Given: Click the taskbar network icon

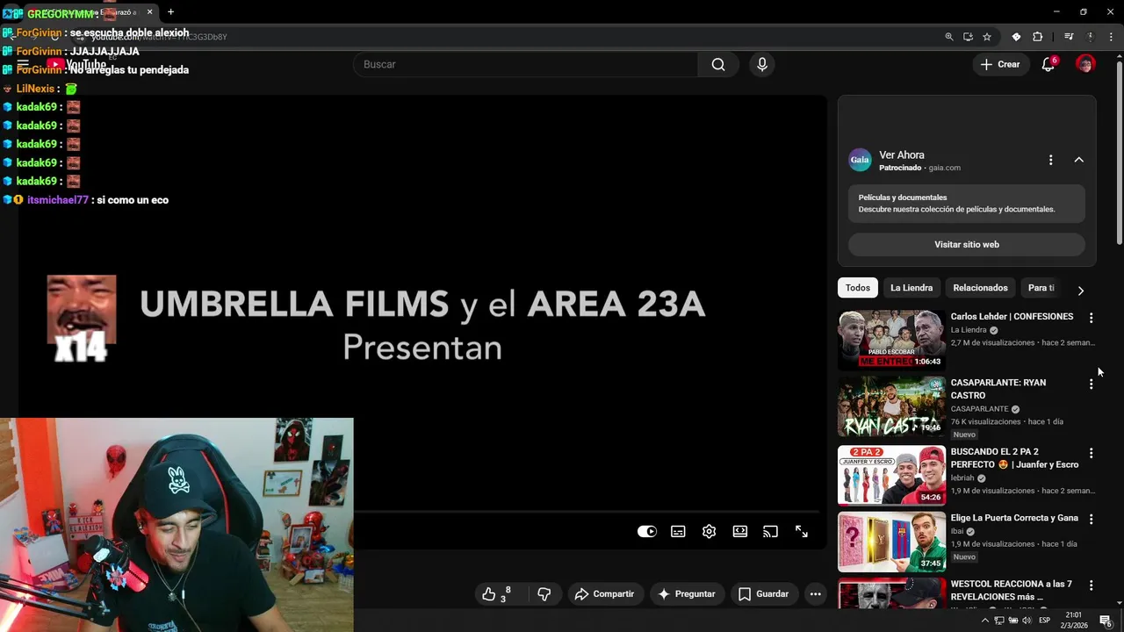Looking at the screenshot, I should 999,621.
